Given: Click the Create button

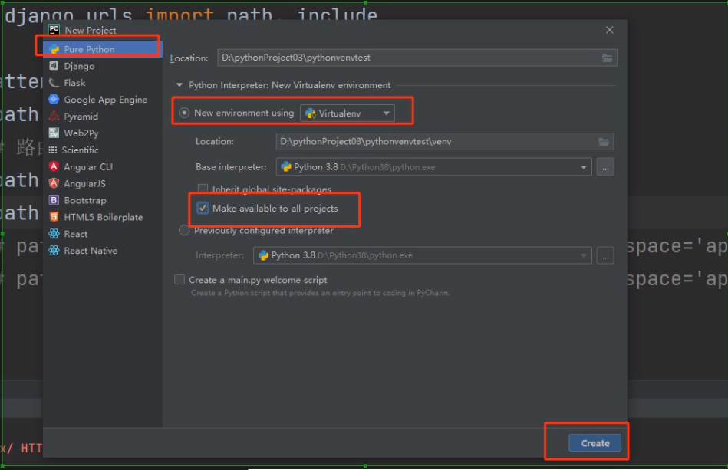Looking at the screenshot, I should 595,443.
